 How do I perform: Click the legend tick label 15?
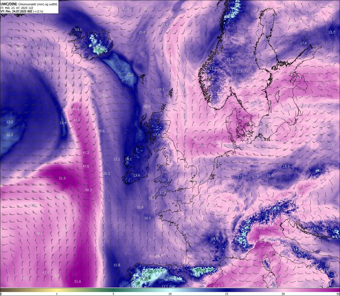point(227,294)
